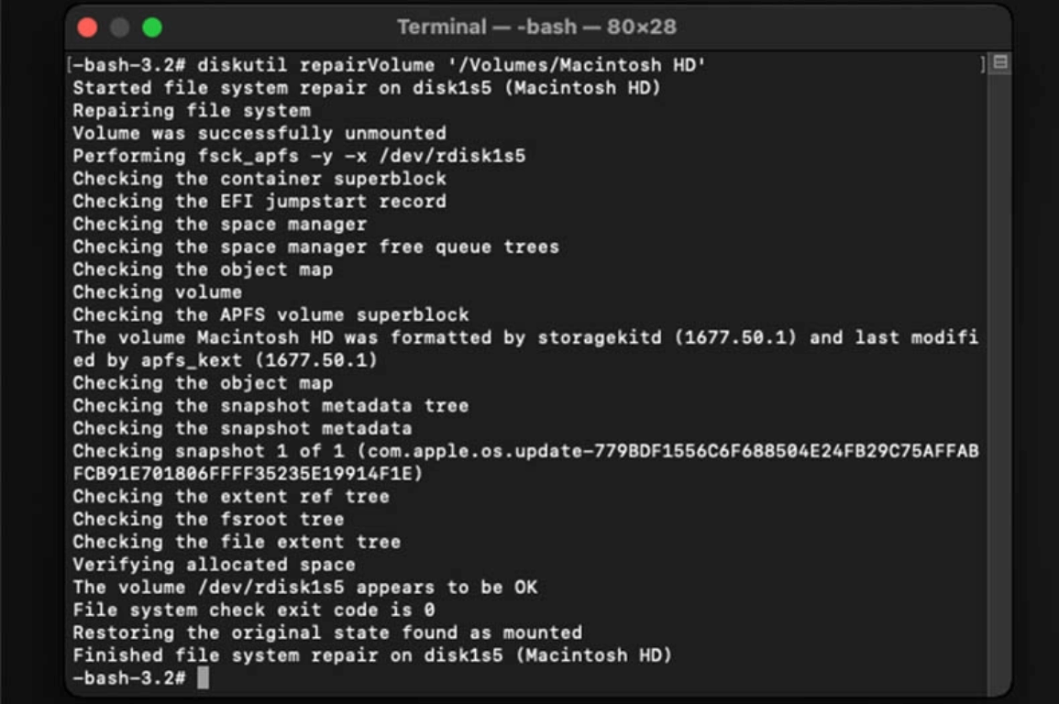Close the Terminal window with red button
This screenshot has width=1059, height=704.
point(88,27)
